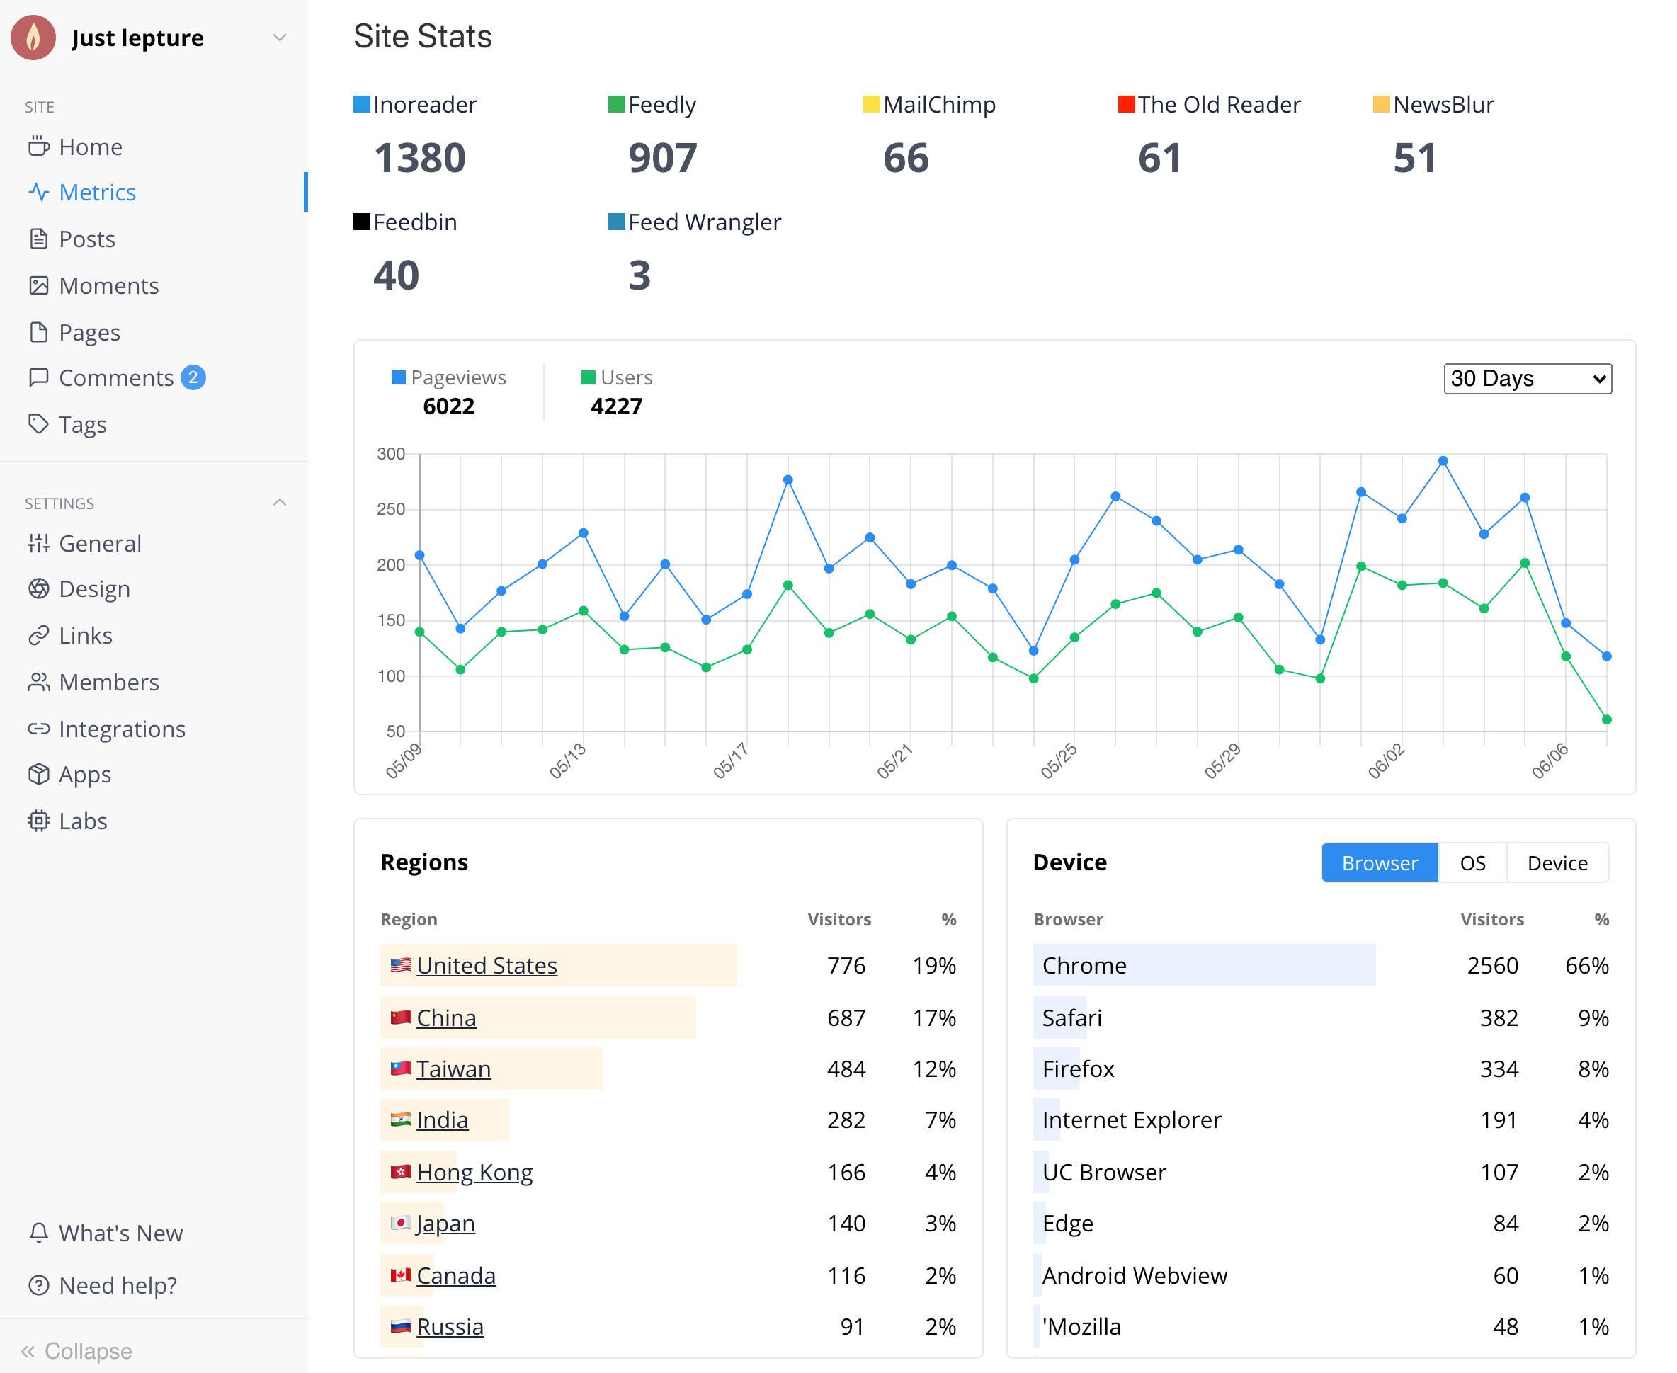Switch to the Device tab

pos(1557,862)
